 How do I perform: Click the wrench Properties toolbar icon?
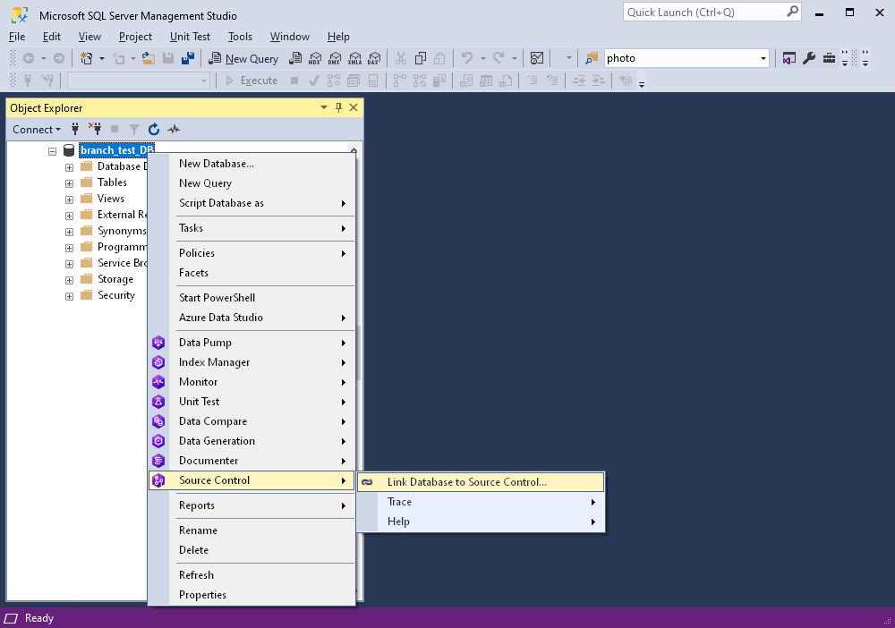tap(809, 58)
